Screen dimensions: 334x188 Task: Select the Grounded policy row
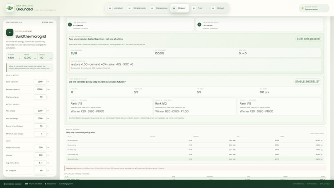click(195, 159)
